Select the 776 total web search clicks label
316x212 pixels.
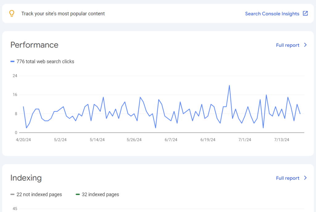[45, 61]
